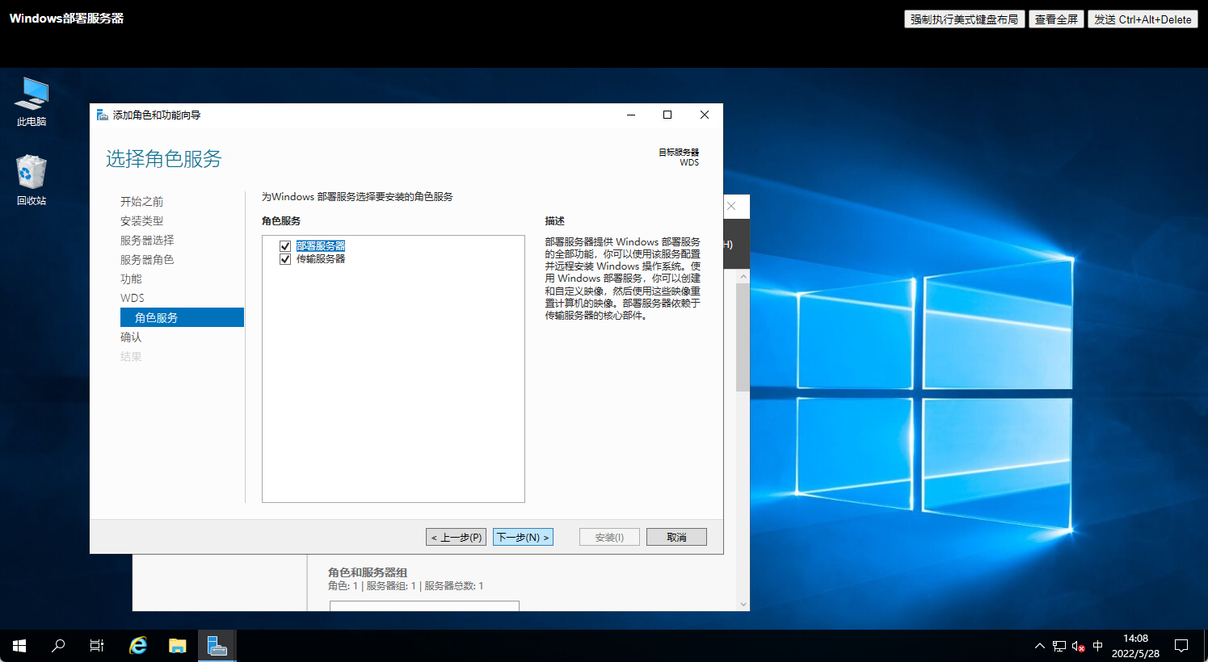Uncheck the 部署服务器 checkbox
Viewport: 1208px width, 662px height.
click(x=285, y=246)
